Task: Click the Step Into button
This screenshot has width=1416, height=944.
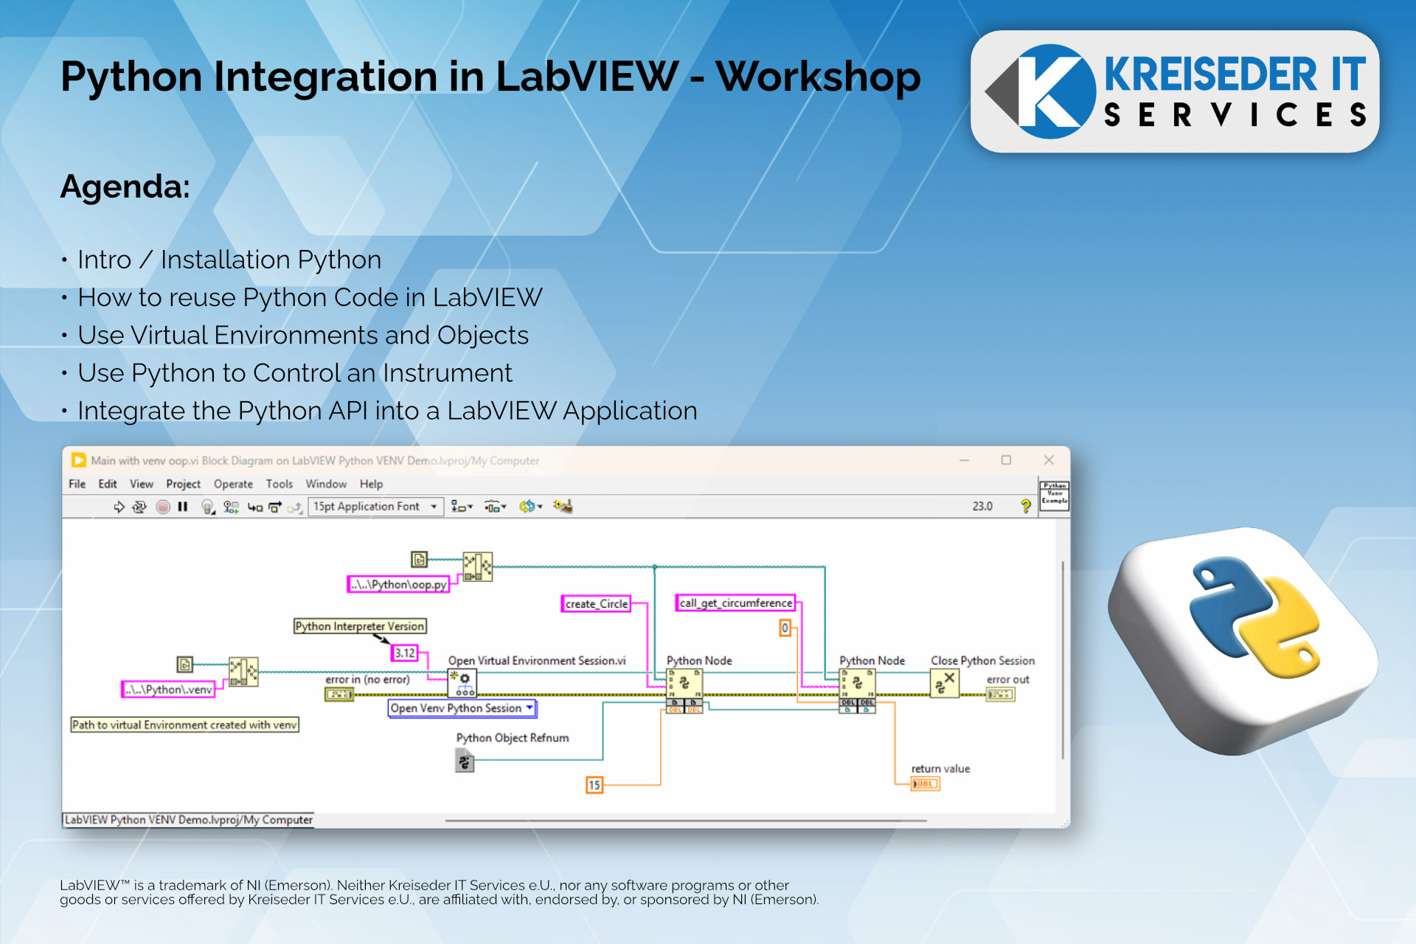Action: (255, 507)
